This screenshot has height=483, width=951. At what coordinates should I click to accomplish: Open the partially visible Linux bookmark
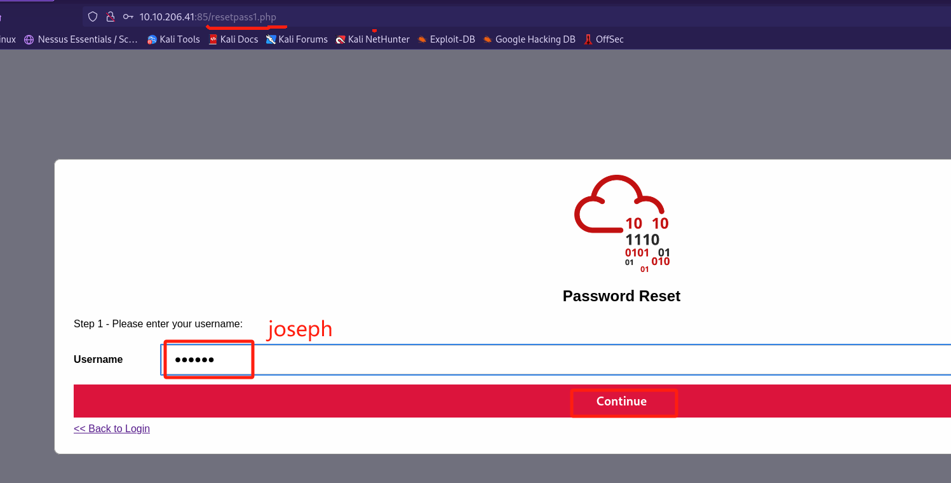point(8,39)
